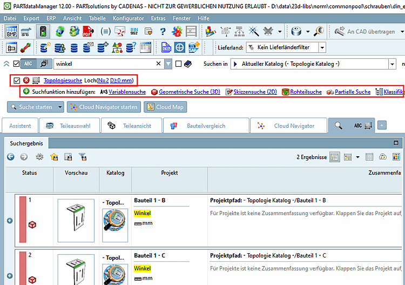Image resolution: width=405 pixels, height=285 pixels.
Task: Open the Konfigurator menu
Action: [x=129, y=18]
